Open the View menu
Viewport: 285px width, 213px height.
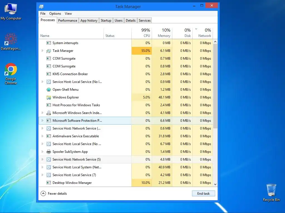[x=68, y=14]
